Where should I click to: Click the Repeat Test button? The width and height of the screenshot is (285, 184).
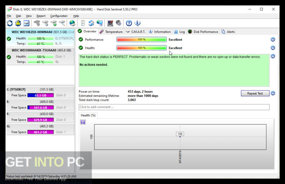(x=255, y=93)
